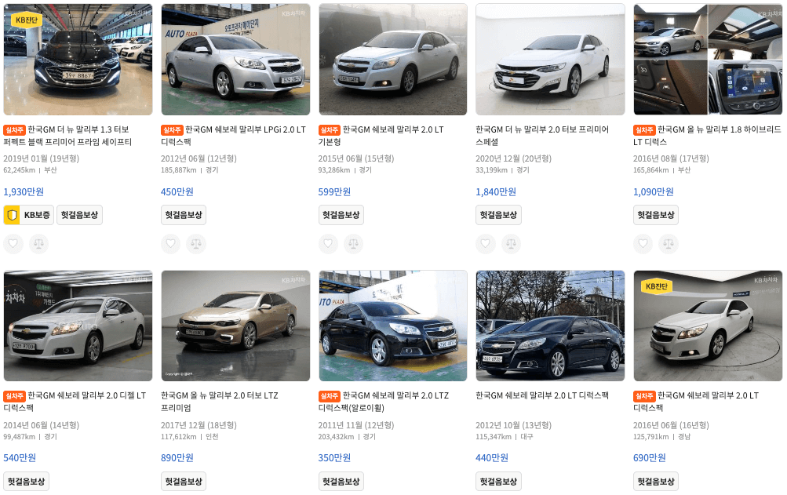Click compare scale icon on 1,090만원 listing

tap(669, 243)
